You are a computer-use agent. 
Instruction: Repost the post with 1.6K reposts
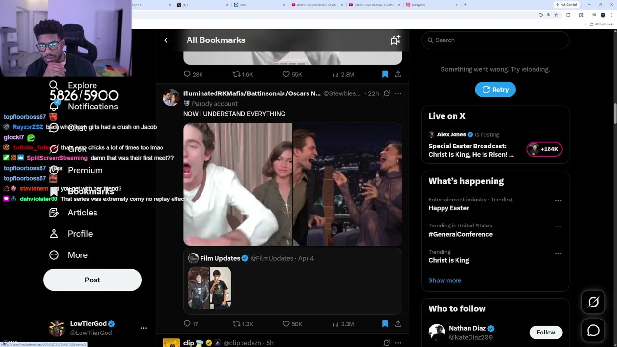point(242,74)
